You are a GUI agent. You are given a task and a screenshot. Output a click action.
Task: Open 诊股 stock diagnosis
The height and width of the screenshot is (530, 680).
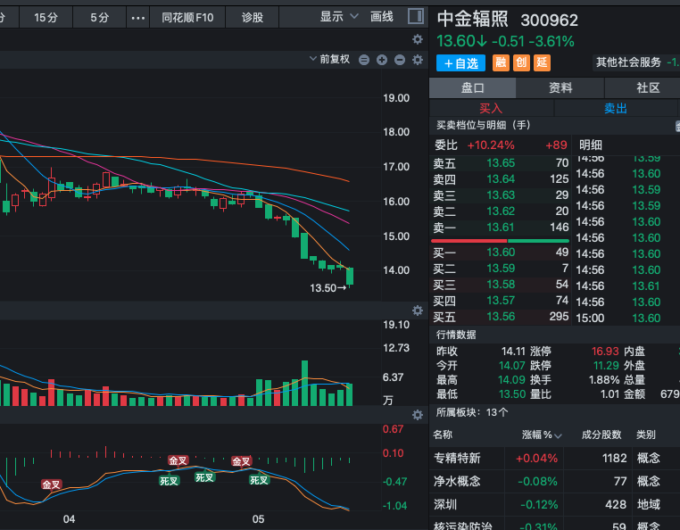tap(253, 18)
